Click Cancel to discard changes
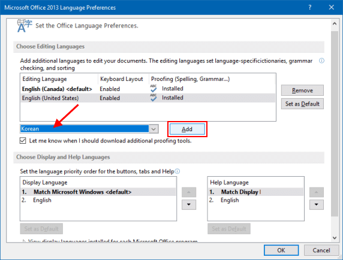This screenshot has width=343, height=260. tap(321, 250)
